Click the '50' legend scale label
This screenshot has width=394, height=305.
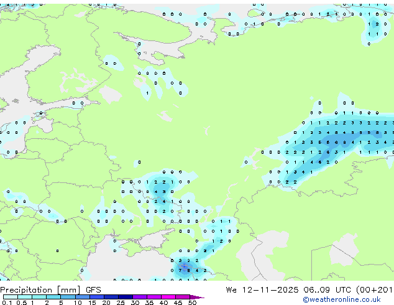tap(192, 303)
